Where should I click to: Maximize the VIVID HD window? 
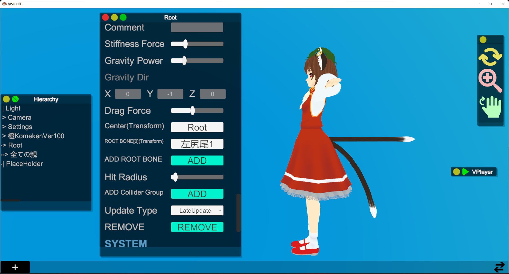pyautogui.click(x=490, y=4)
